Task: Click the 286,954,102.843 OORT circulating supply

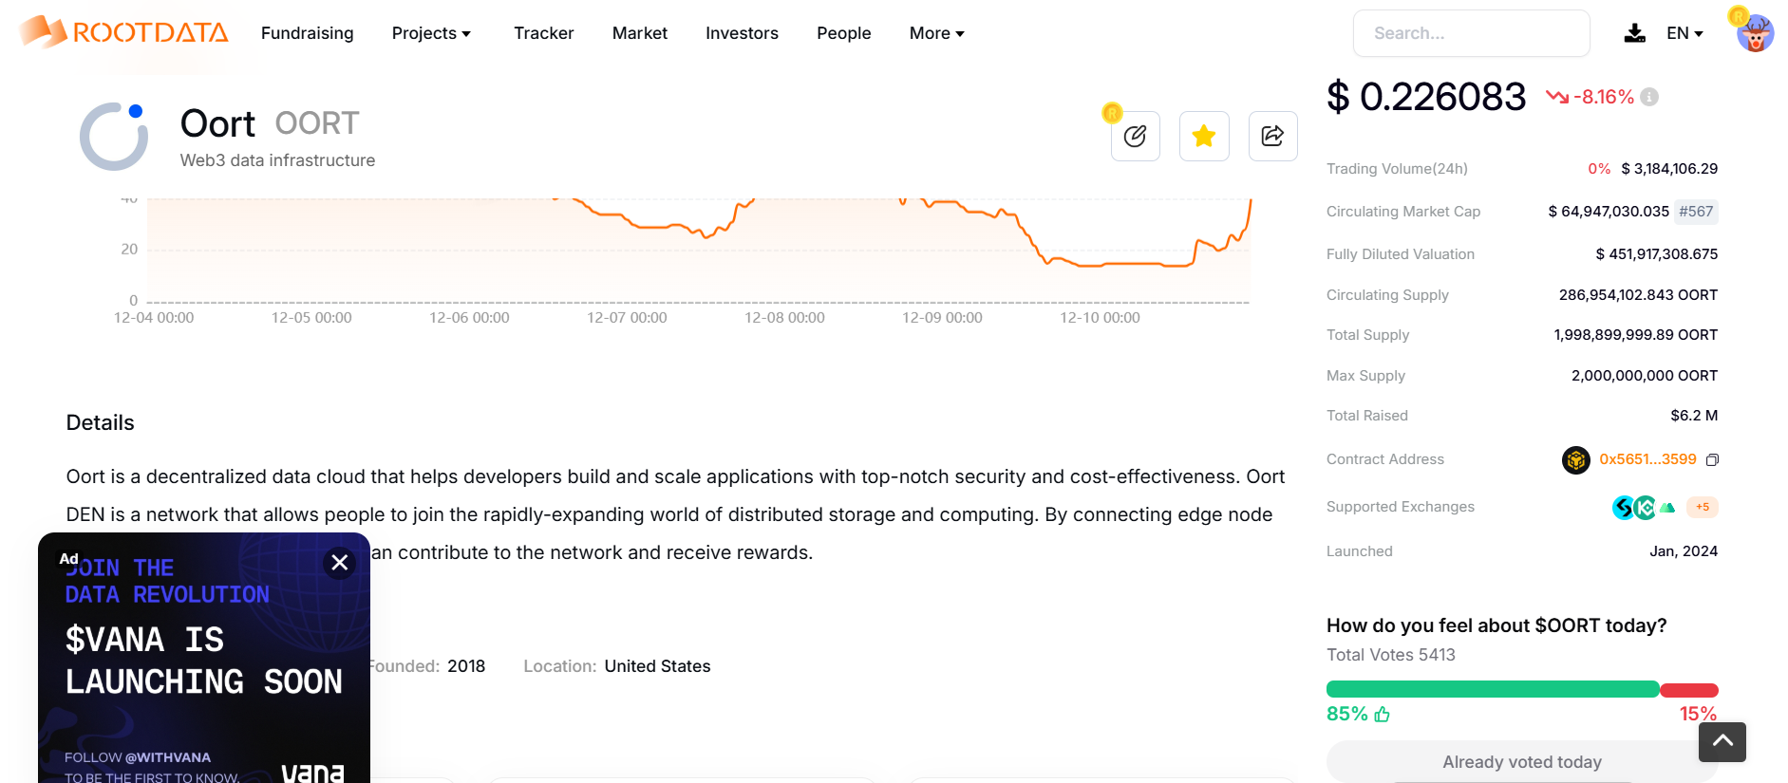Action: (1638, 295)
